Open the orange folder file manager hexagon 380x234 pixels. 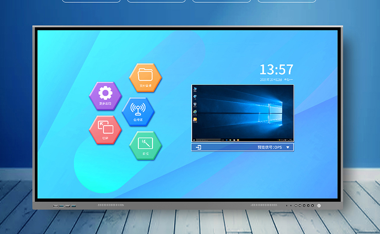146,78
